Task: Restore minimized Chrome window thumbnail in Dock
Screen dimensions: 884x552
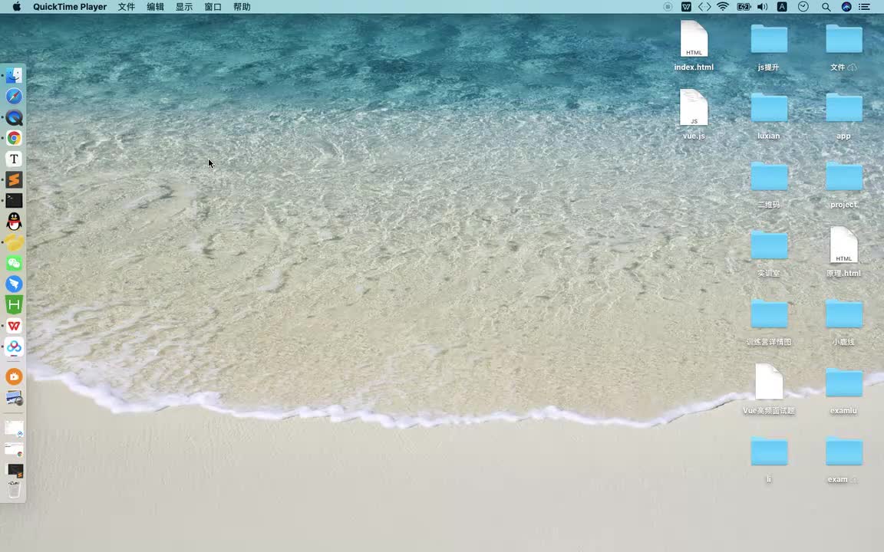Action: [x=14, y=449]
